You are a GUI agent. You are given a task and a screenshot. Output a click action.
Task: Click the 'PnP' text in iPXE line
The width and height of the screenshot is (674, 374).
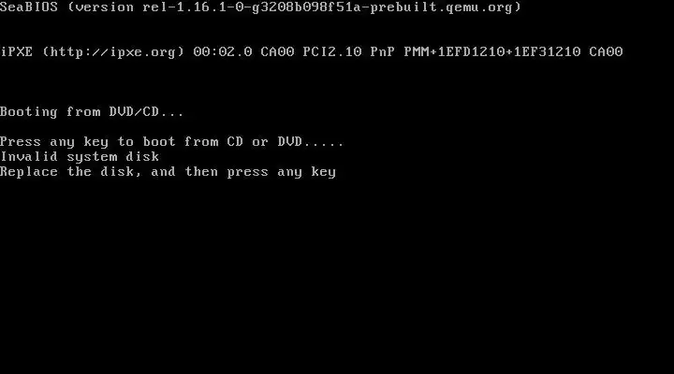pyautogui.click(x=383, y=52)
